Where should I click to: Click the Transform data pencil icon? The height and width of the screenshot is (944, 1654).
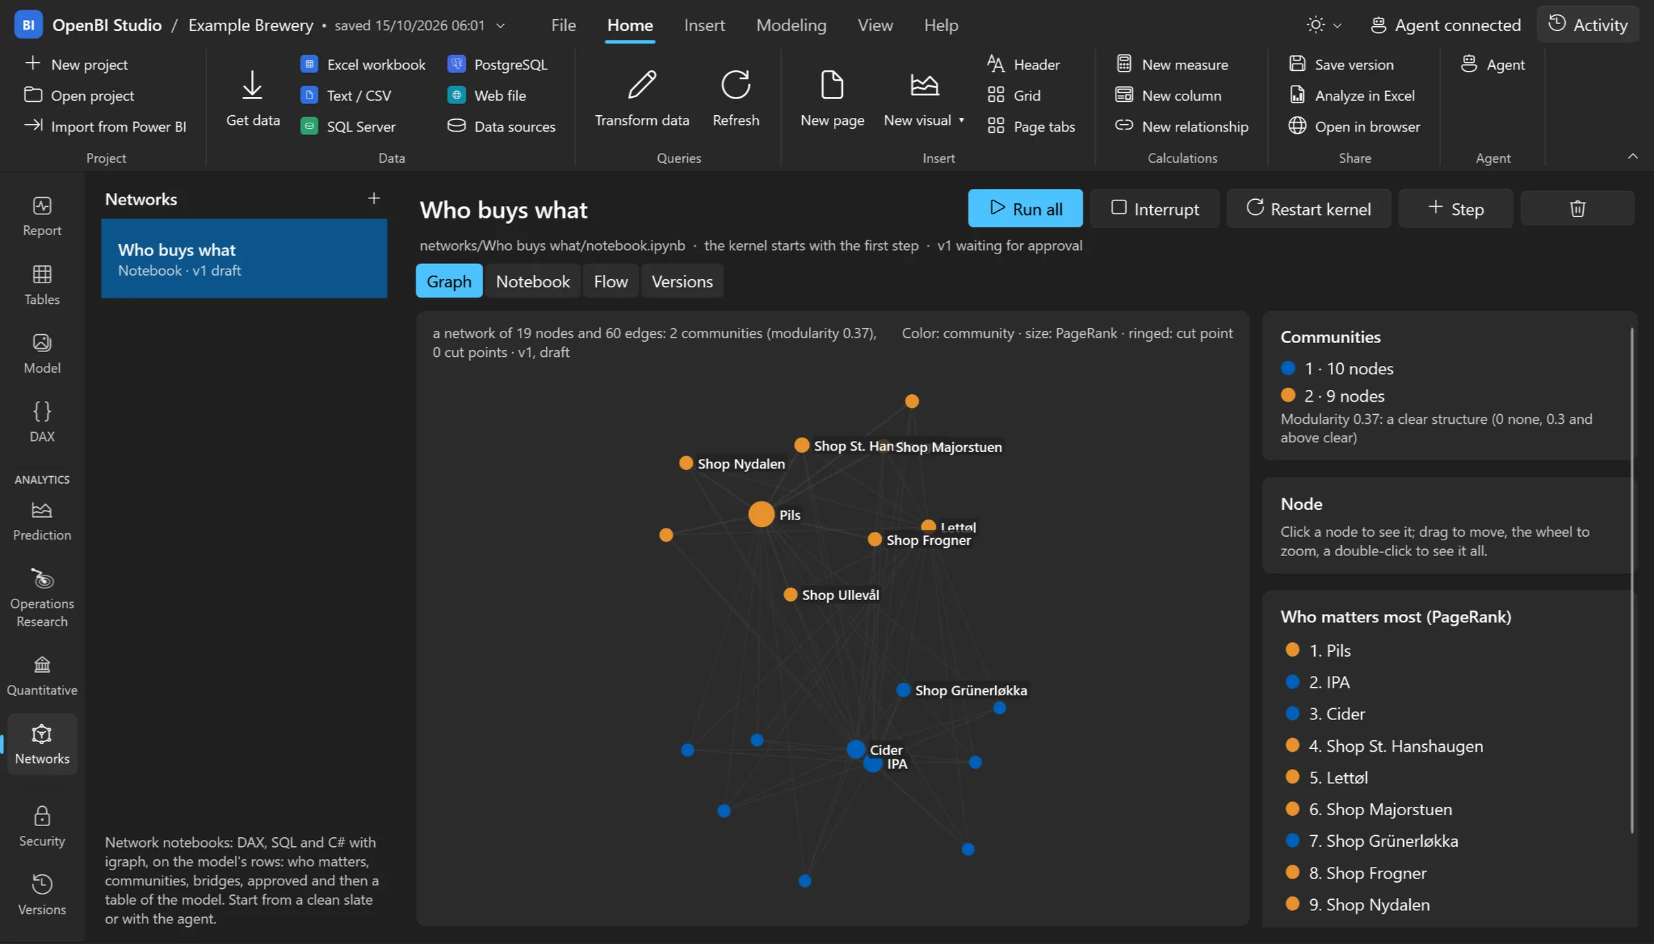[642, 85]
